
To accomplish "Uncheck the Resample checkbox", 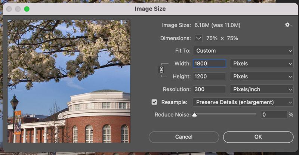I will (x=154, y=102).
